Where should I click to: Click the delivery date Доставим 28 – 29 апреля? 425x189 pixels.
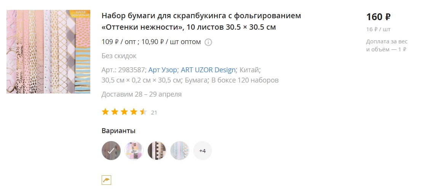pyautogui.click(x=142, y=94)
